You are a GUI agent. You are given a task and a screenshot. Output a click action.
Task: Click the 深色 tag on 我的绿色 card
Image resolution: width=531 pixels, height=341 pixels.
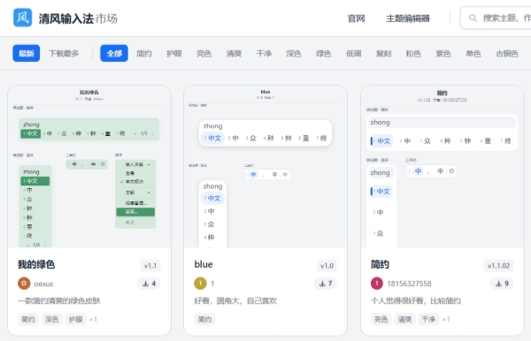52,320
